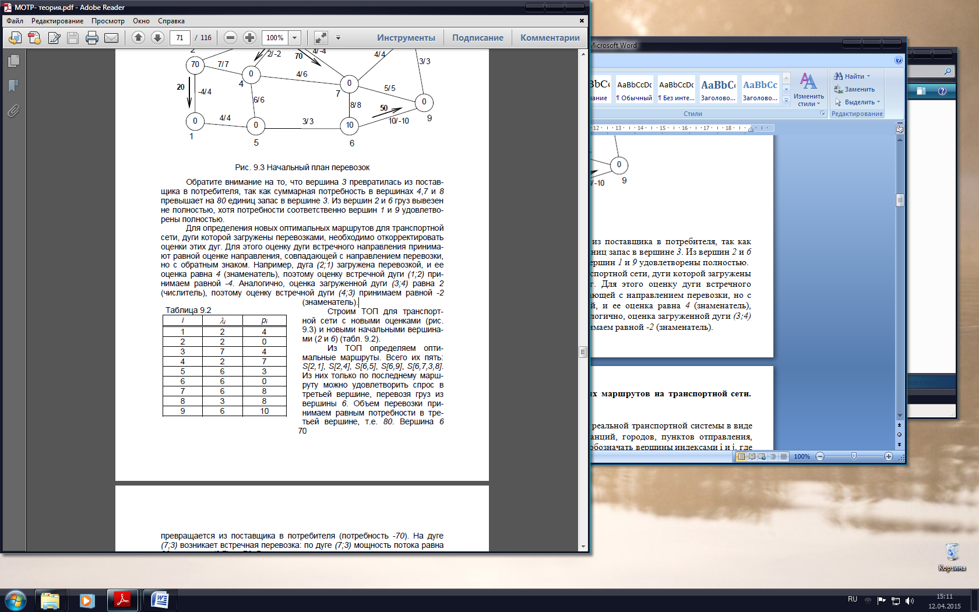Open the Windows Start button
The width and height of the screenshot is (979, 612).
[x=16, y=600]
